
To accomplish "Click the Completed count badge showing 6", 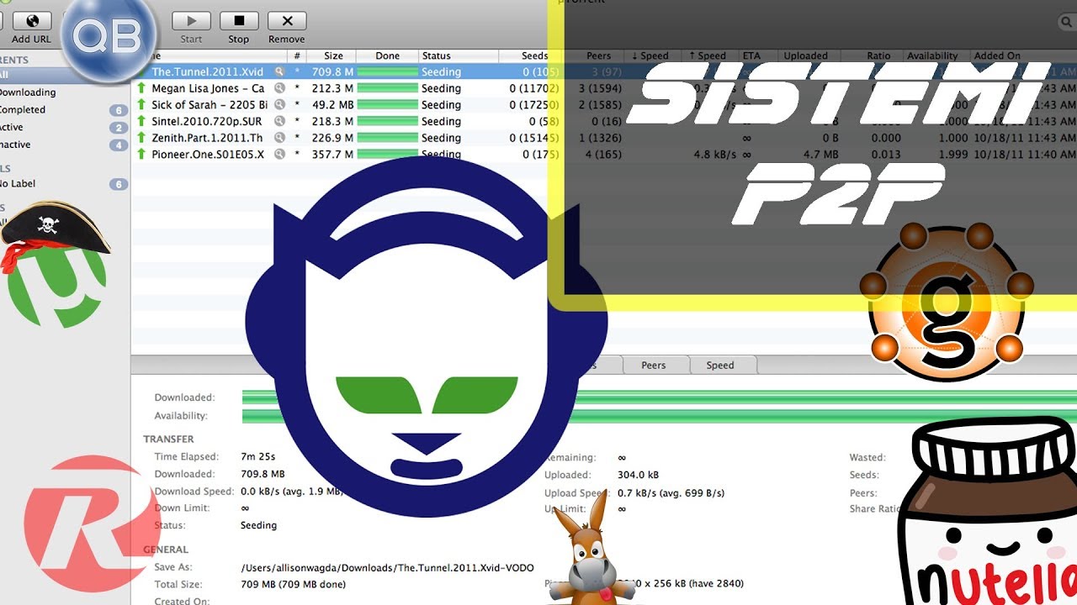I will point(119,110).
